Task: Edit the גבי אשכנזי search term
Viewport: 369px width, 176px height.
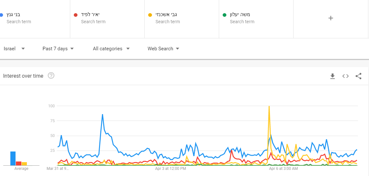Action: pyautogui.click(x=166, y=15)
